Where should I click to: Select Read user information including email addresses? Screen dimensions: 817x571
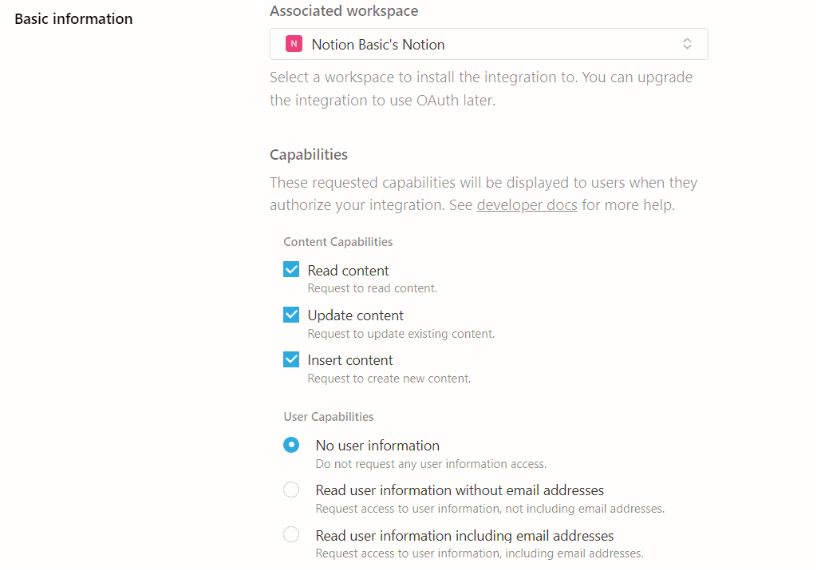[291, 534]
